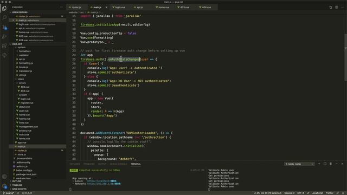This screenshot has height=195, width=347.
Task: Collapse the system folder under project root
Action: coord(21,47)
